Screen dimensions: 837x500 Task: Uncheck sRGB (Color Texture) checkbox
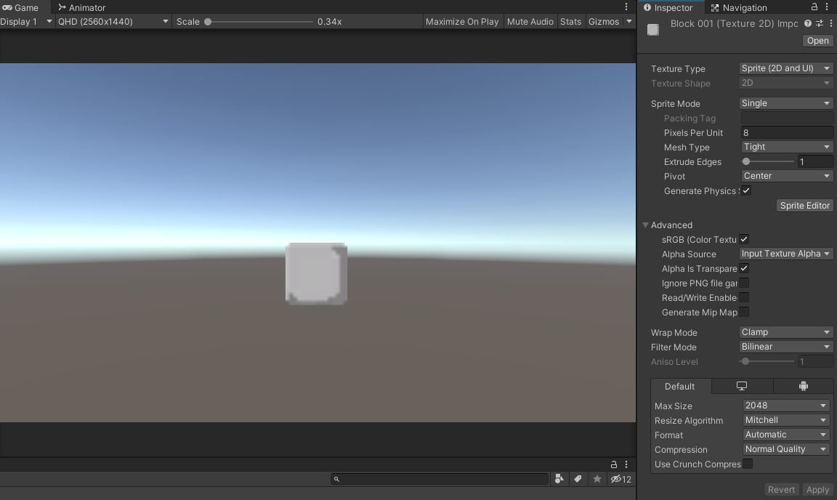point(744,239)
